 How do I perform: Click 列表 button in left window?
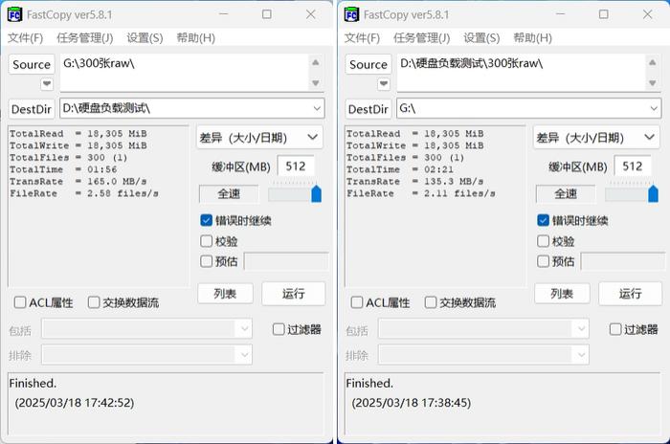coord(225,294)
